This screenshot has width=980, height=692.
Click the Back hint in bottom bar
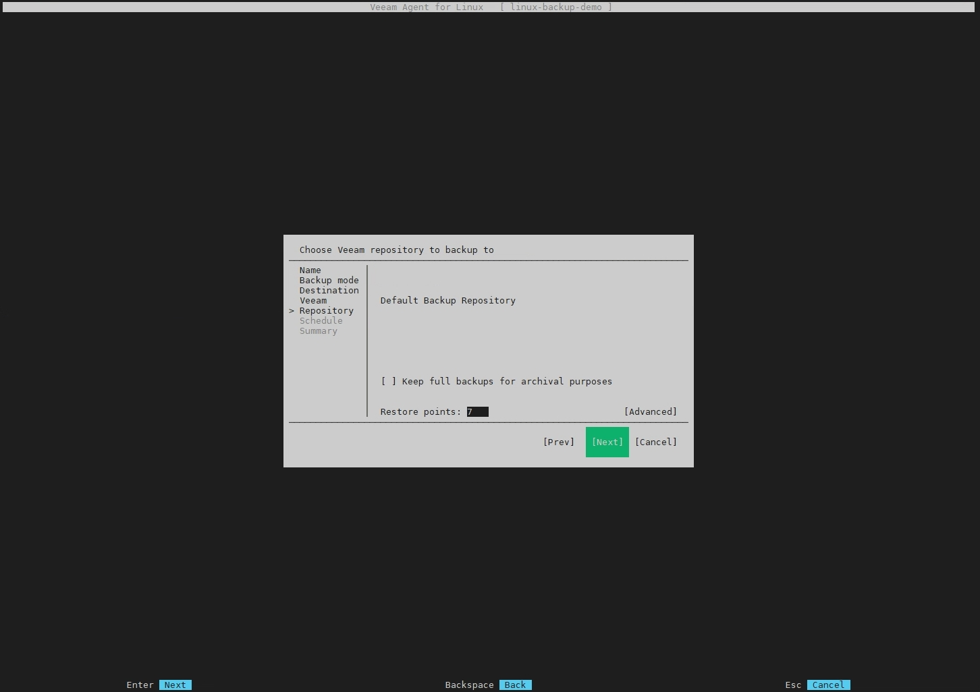tap(515, 685)
